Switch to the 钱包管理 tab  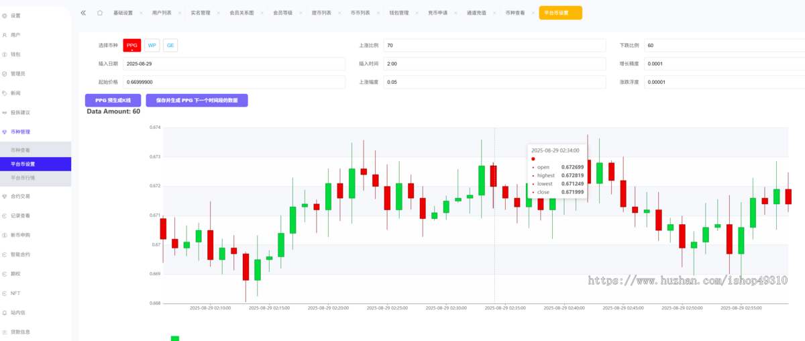click(399, 13)
